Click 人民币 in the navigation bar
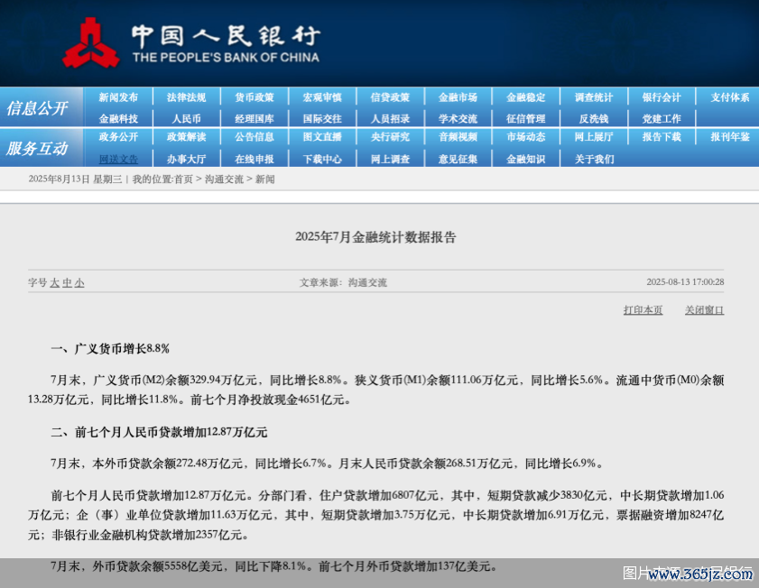 (186, 118)
